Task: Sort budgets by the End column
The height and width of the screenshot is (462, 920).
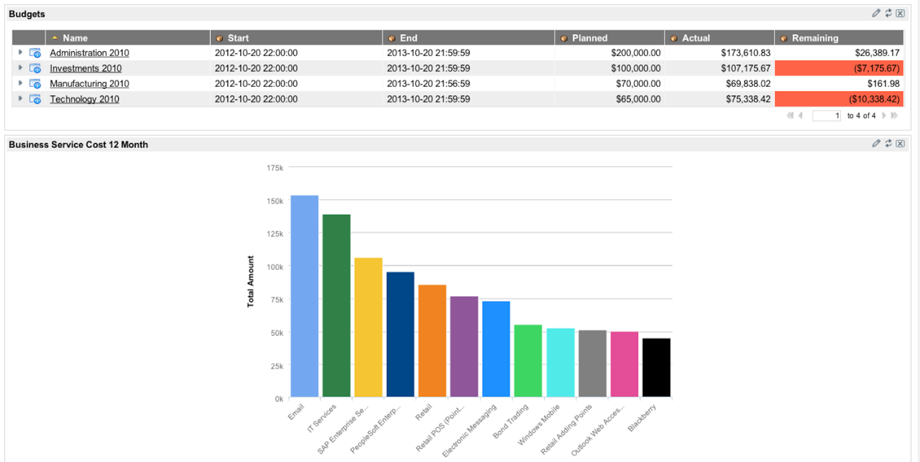Action: click(409, 38)
